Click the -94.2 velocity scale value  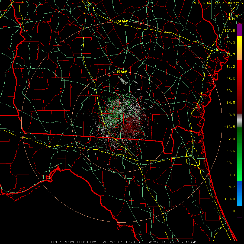(230, 187)
